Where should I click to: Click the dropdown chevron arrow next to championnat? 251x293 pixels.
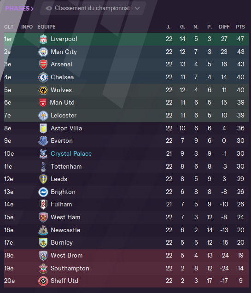[x=137, y=8]
